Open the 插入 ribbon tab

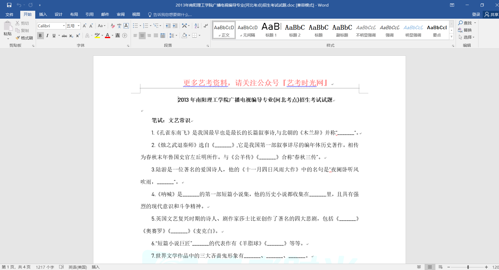(x=43, y=14)
